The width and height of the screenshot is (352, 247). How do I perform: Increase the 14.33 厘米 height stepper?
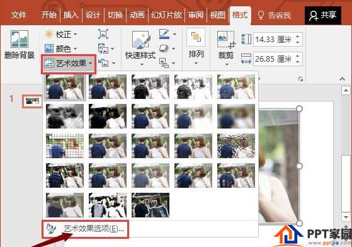tap(298, 37)
